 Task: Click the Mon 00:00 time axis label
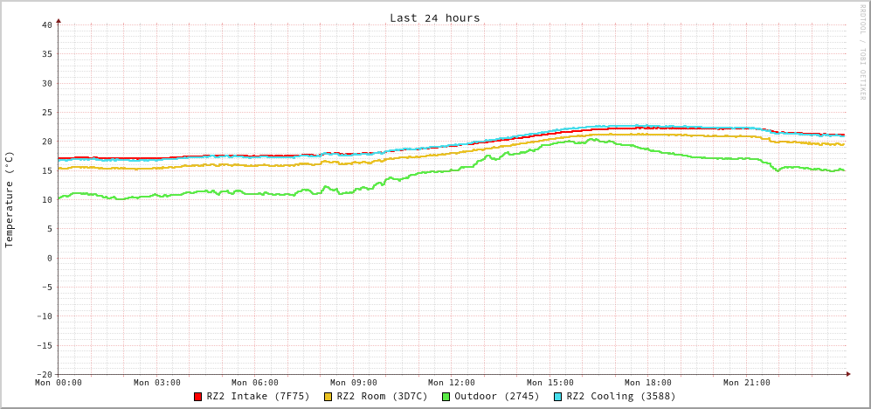(59, 383)
